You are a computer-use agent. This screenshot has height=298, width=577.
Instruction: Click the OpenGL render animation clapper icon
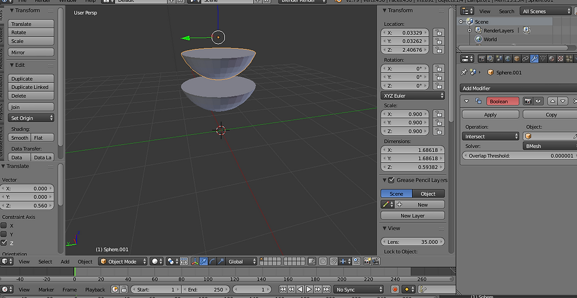pyautogui.click(x=376, y=261)
